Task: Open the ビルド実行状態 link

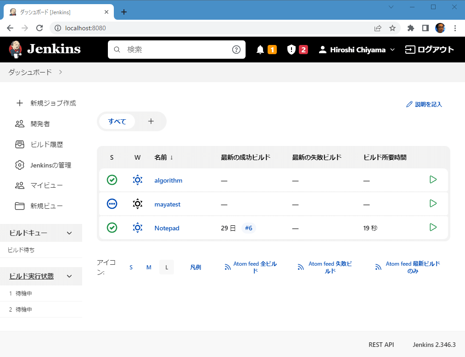Action: point(31,276)
